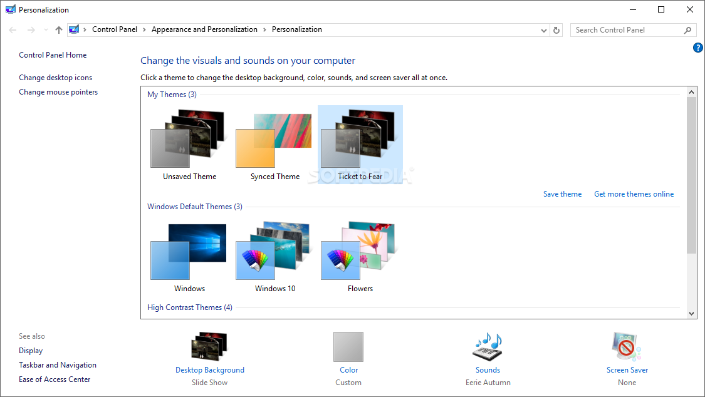This screenshot has width=705, height=397.
Task: Click the theme list scroll up arrow
Action: (691, 91)
